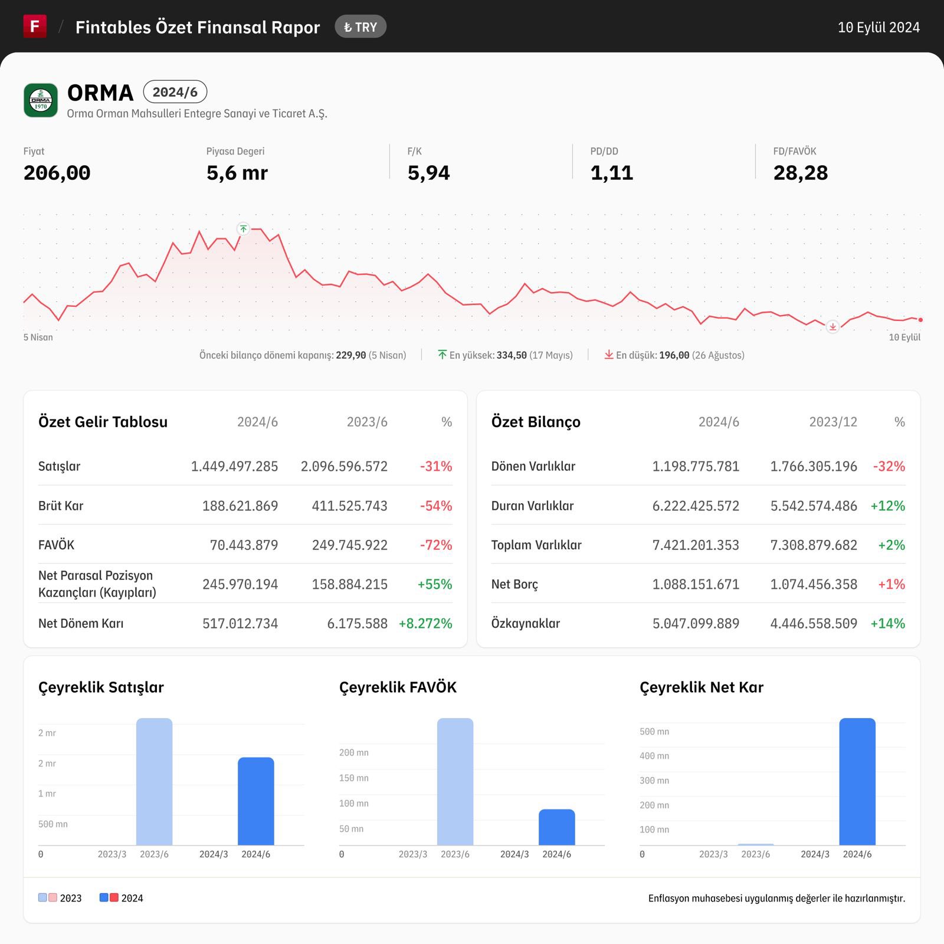Click the Fintables Özet Finansal Rapor title

pos(198,27)
